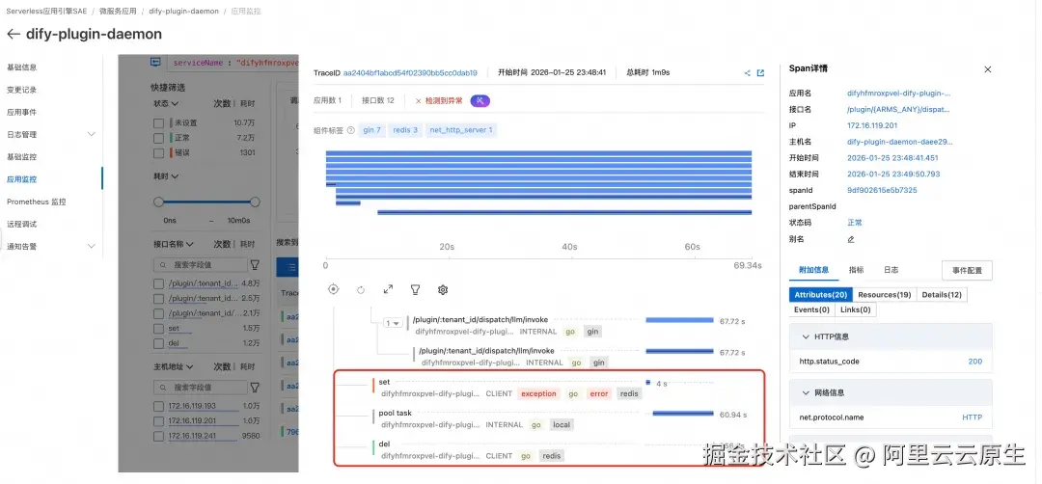Click the 接口名称 search field
This screenshot has width=1042, height=484.
tap(200, 265)
